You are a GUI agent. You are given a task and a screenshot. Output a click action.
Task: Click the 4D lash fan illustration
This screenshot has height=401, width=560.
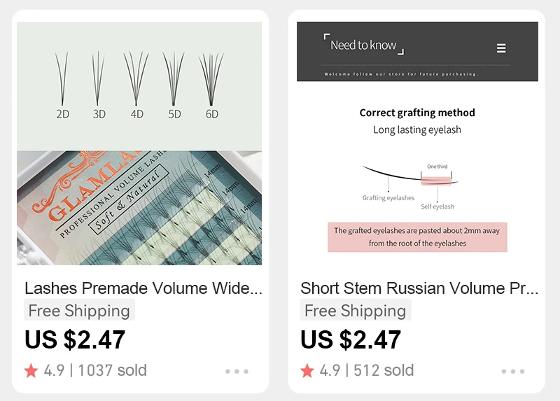point(136,79)
